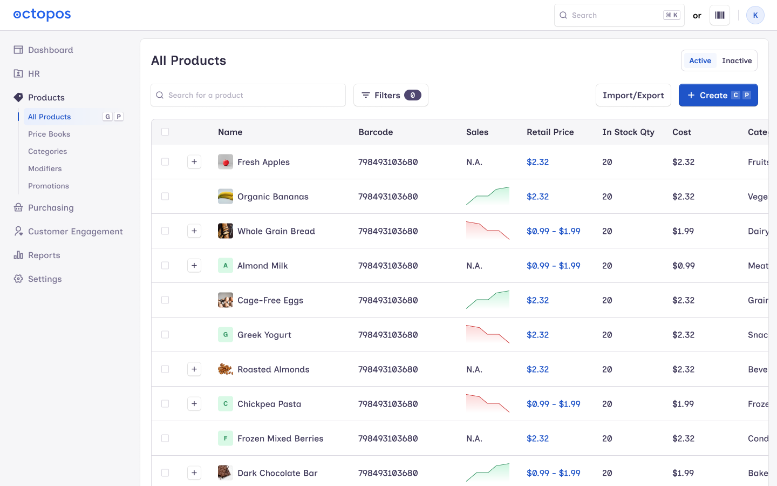Check the Dark Chocolate Bar row checkbox
The image size is (777, 486).
click(x=165, y=473)
